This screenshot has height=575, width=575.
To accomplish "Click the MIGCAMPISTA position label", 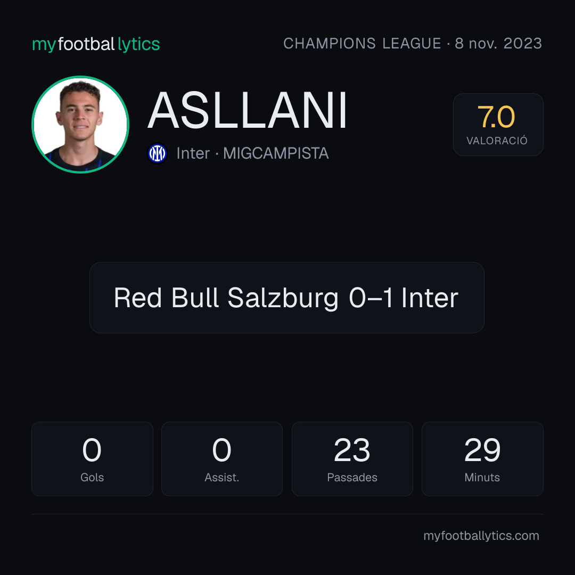I will pos(276,153).
